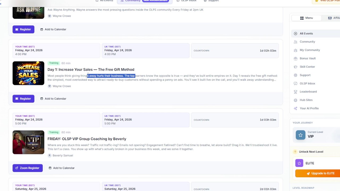Open title Day 1: Increase Your Sales
The image size is (340, 191).
click(x=91, y=70)
